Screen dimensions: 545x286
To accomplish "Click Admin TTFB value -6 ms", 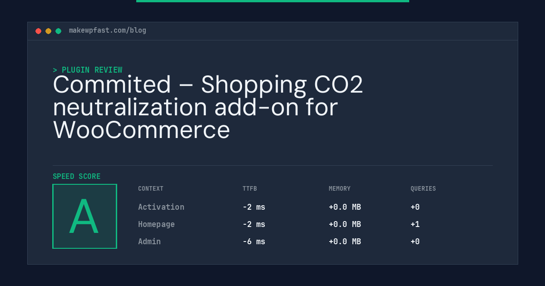I will pos(254,242).
